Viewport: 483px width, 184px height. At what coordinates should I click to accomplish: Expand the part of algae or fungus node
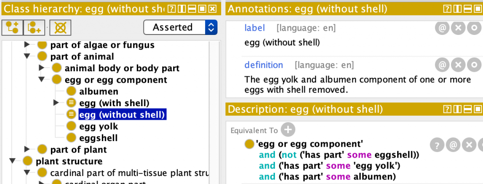click(27, 45)
